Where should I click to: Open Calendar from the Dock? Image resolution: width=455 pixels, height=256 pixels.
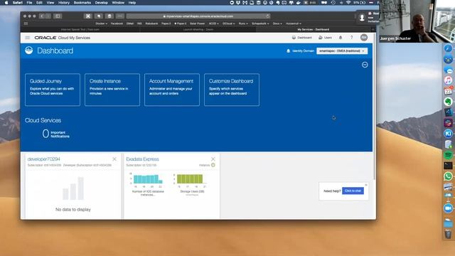[448, 91]
